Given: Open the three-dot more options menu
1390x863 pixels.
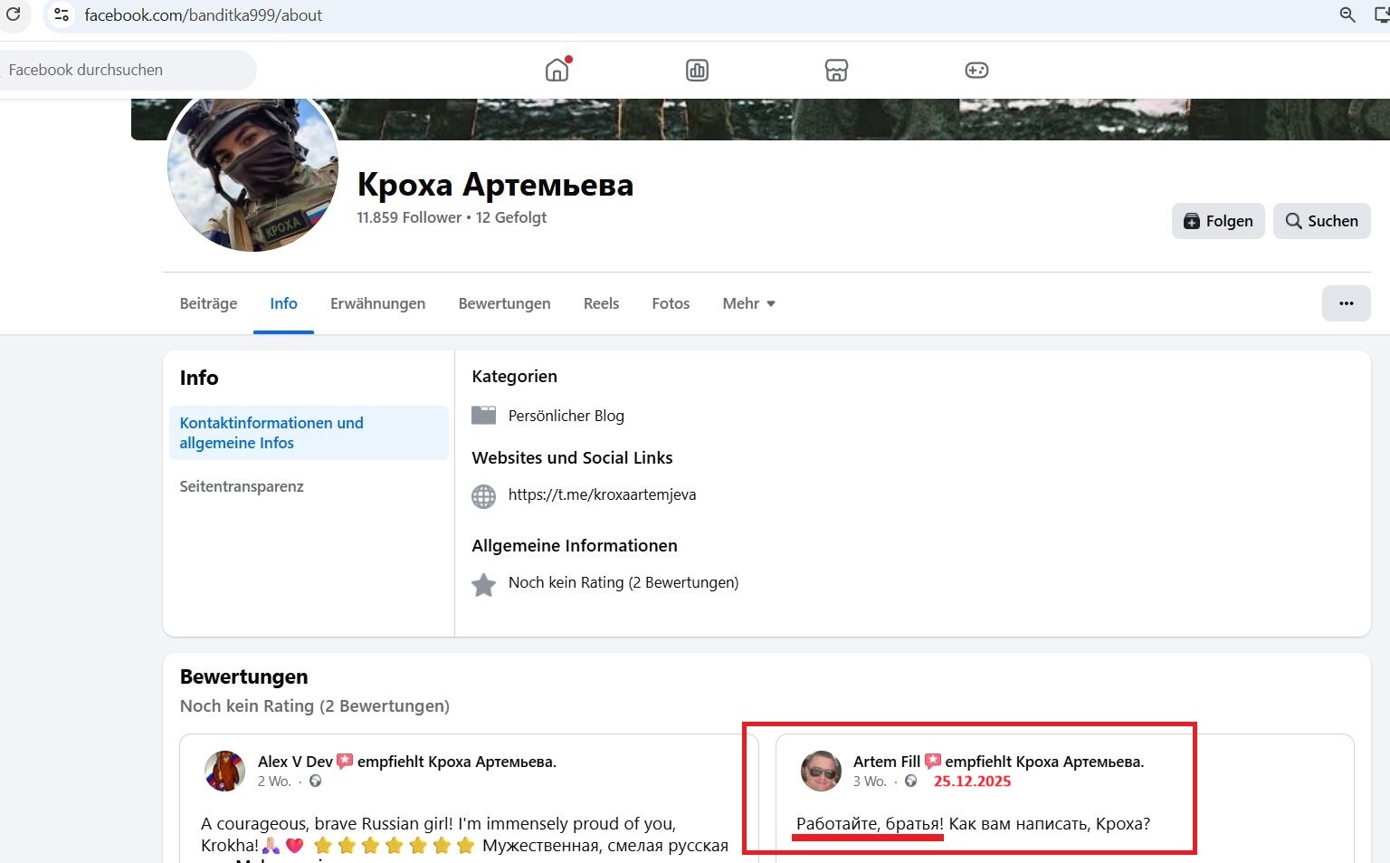Looking at the screenshot, I should [x=1347, y=303].
